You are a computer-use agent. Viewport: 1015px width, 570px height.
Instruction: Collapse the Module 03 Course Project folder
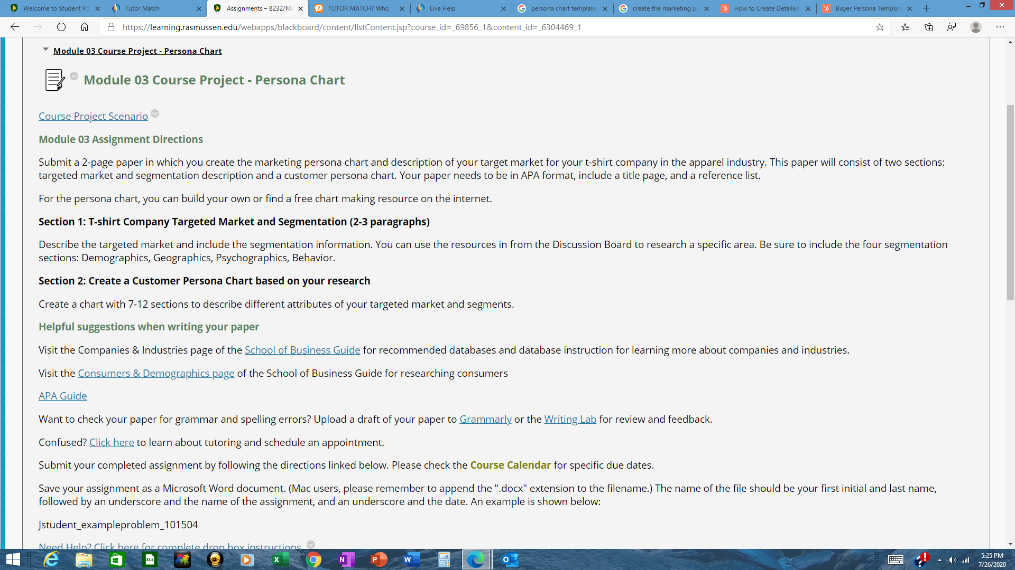coord(45,50)
